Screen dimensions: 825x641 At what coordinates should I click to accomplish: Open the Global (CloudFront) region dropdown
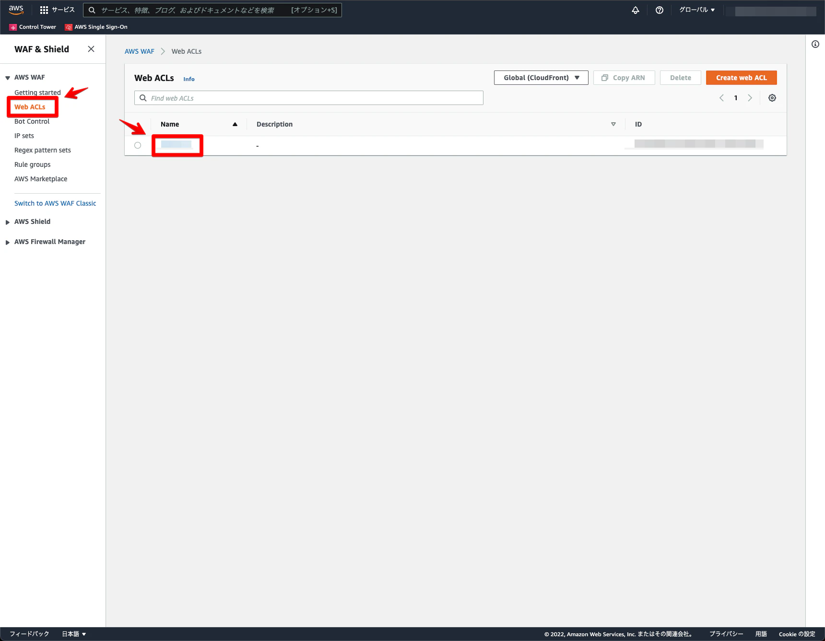[541, 78]
